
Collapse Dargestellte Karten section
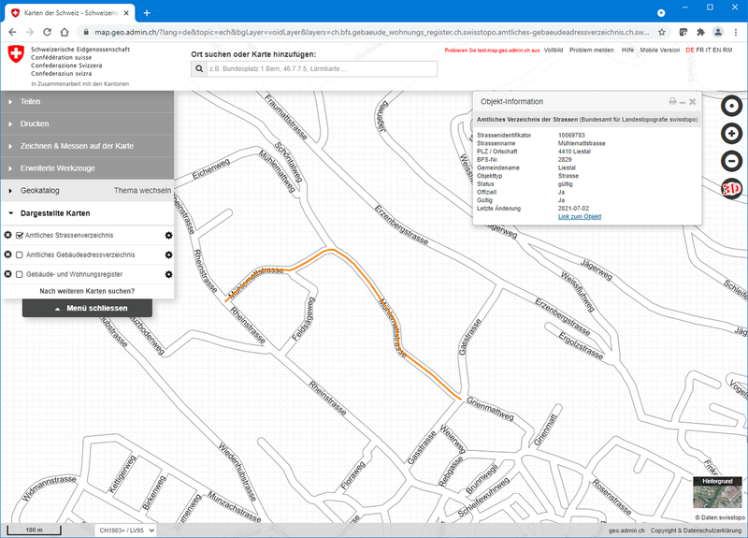[x=87, y=213]
